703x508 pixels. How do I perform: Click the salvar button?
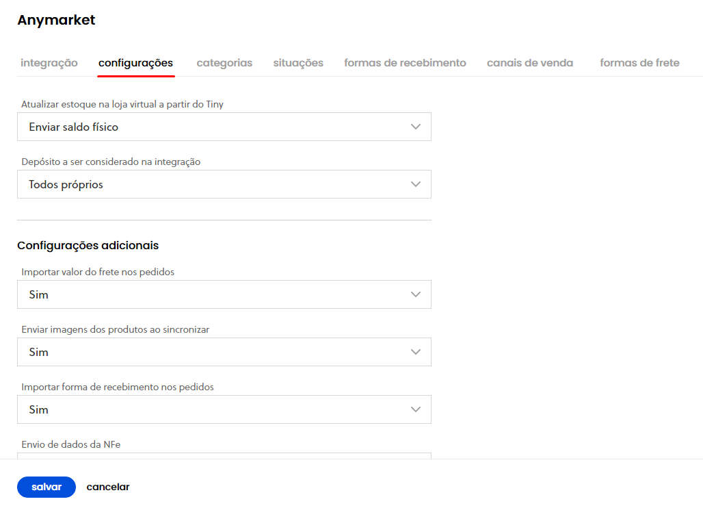[47, 487]
